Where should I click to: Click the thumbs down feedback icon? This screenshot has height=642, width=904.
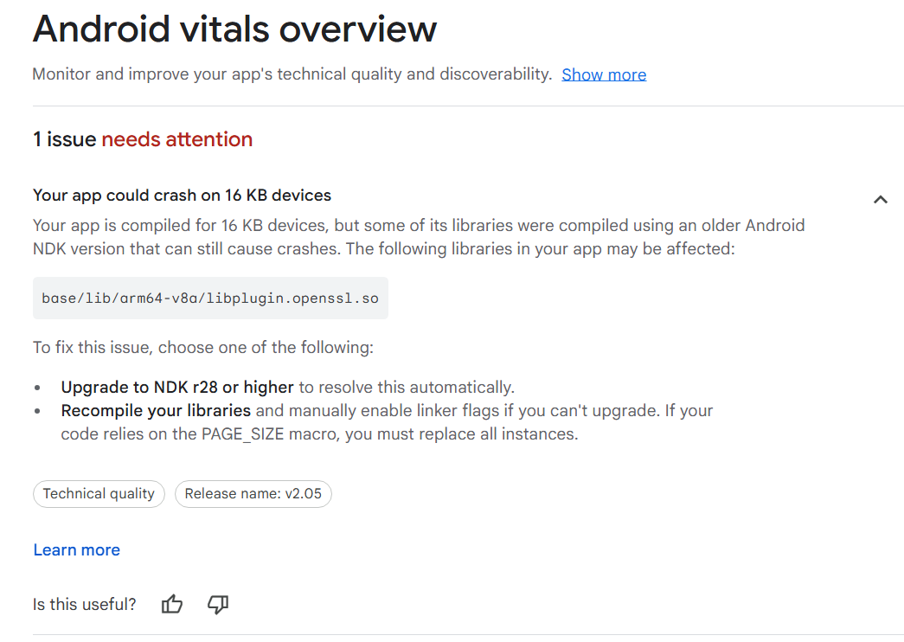click(218, 605)
